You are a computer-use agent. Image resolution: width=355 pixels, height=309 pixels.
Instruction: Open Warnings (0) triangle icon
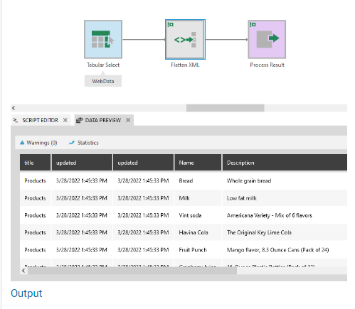tap(22, 143)
